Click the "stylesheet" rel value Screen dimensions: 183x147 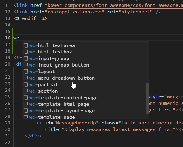[x=136, y=12]
